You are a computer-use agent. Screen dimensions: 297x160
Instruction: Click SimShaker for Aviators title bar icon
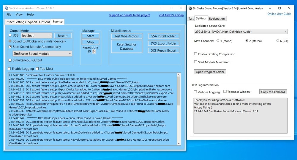[x=7, y=8]
